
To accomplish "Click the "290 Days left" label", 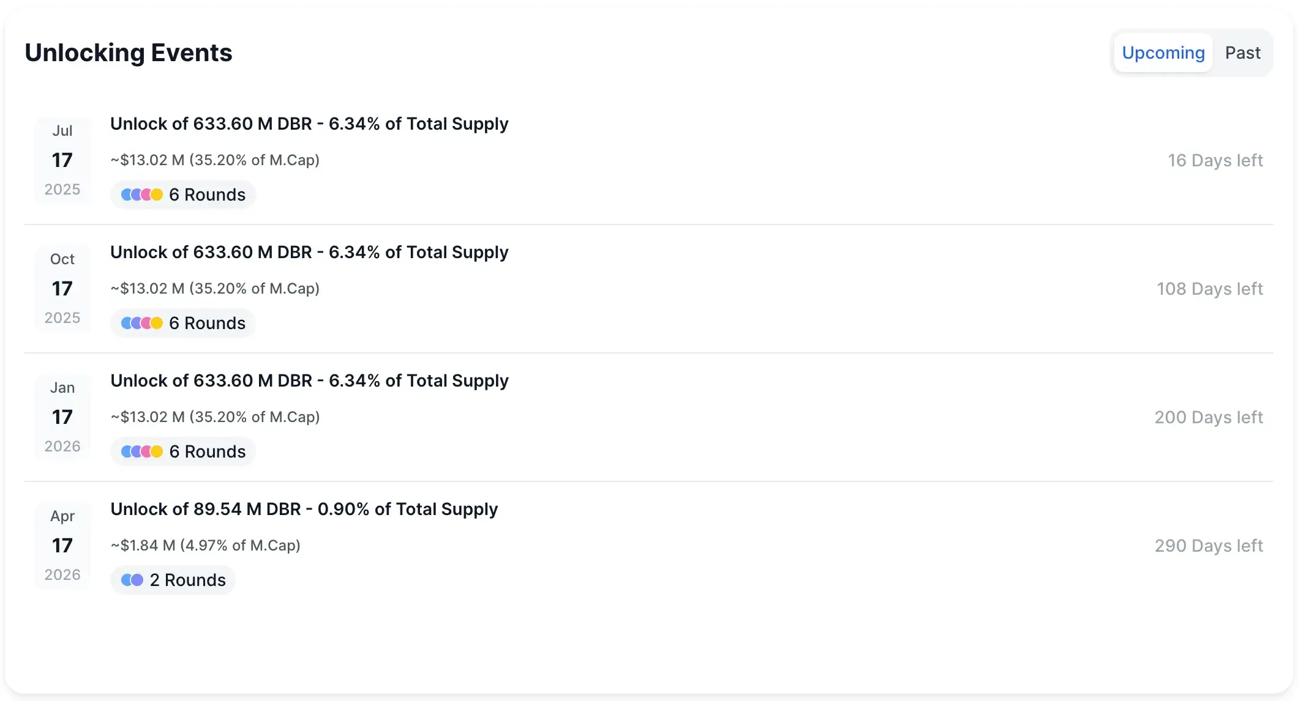I will (1208, 546).
